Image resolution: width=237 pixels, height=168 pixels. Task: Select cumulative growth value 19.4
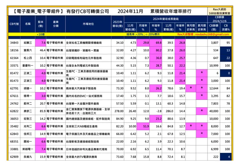182,88
